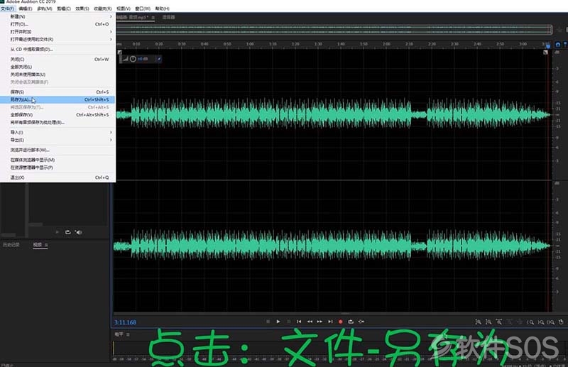Start recording with red Record button
This screenshot has height=367, width=568.
pyautogui.click(x=340, y=322)
